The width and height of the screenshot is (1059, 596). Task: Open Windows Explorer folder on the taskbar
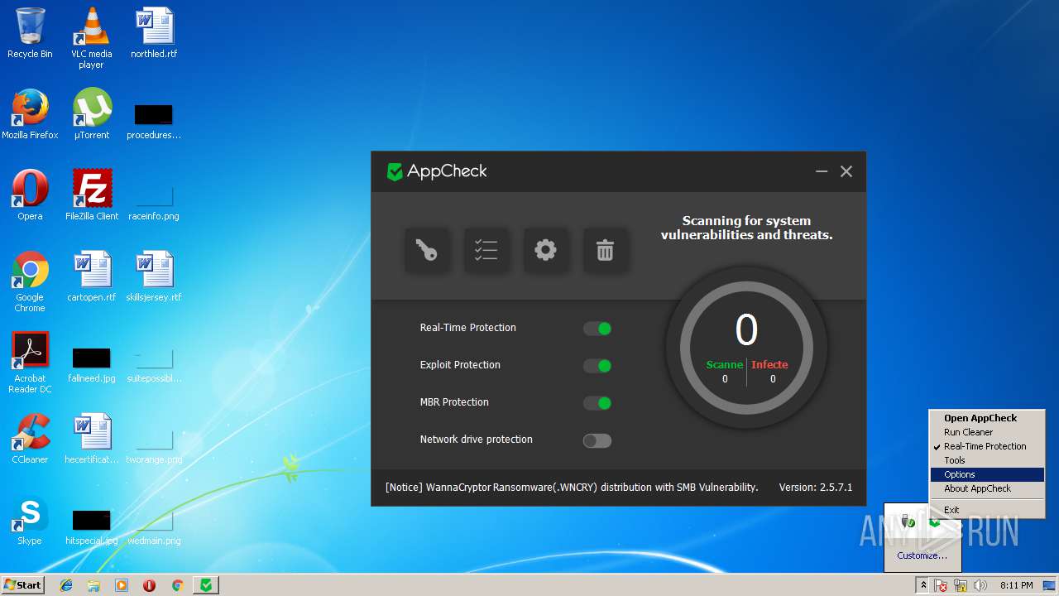(93, 585)
